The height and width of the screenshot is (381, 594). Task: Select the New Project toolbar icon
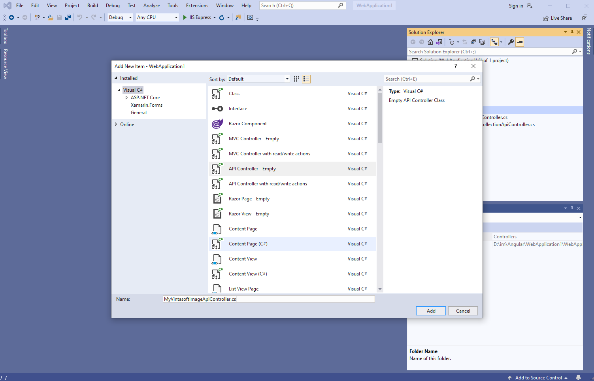pos(36,17)
